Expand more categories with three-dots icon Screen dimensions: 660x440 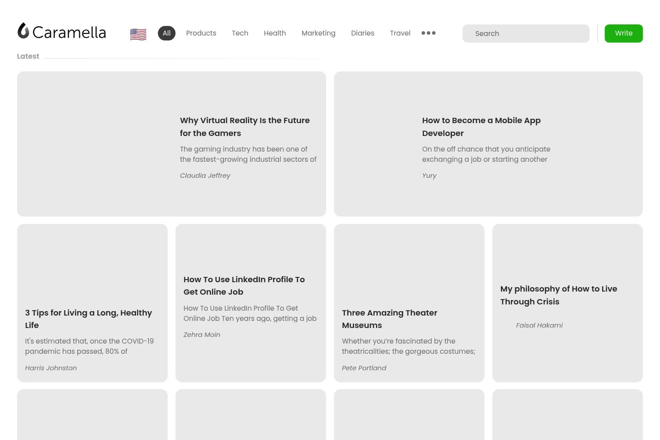coord(428,33)
